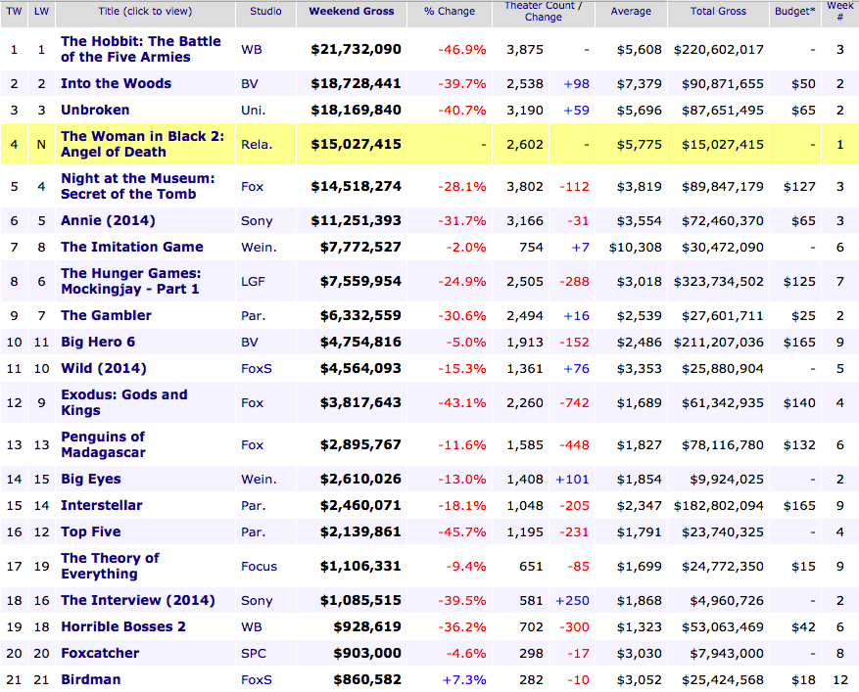Open Horrible Bosses 2 title link
Image resolution: width=859 pixels, height=692 pixels.
click(123, 626)
